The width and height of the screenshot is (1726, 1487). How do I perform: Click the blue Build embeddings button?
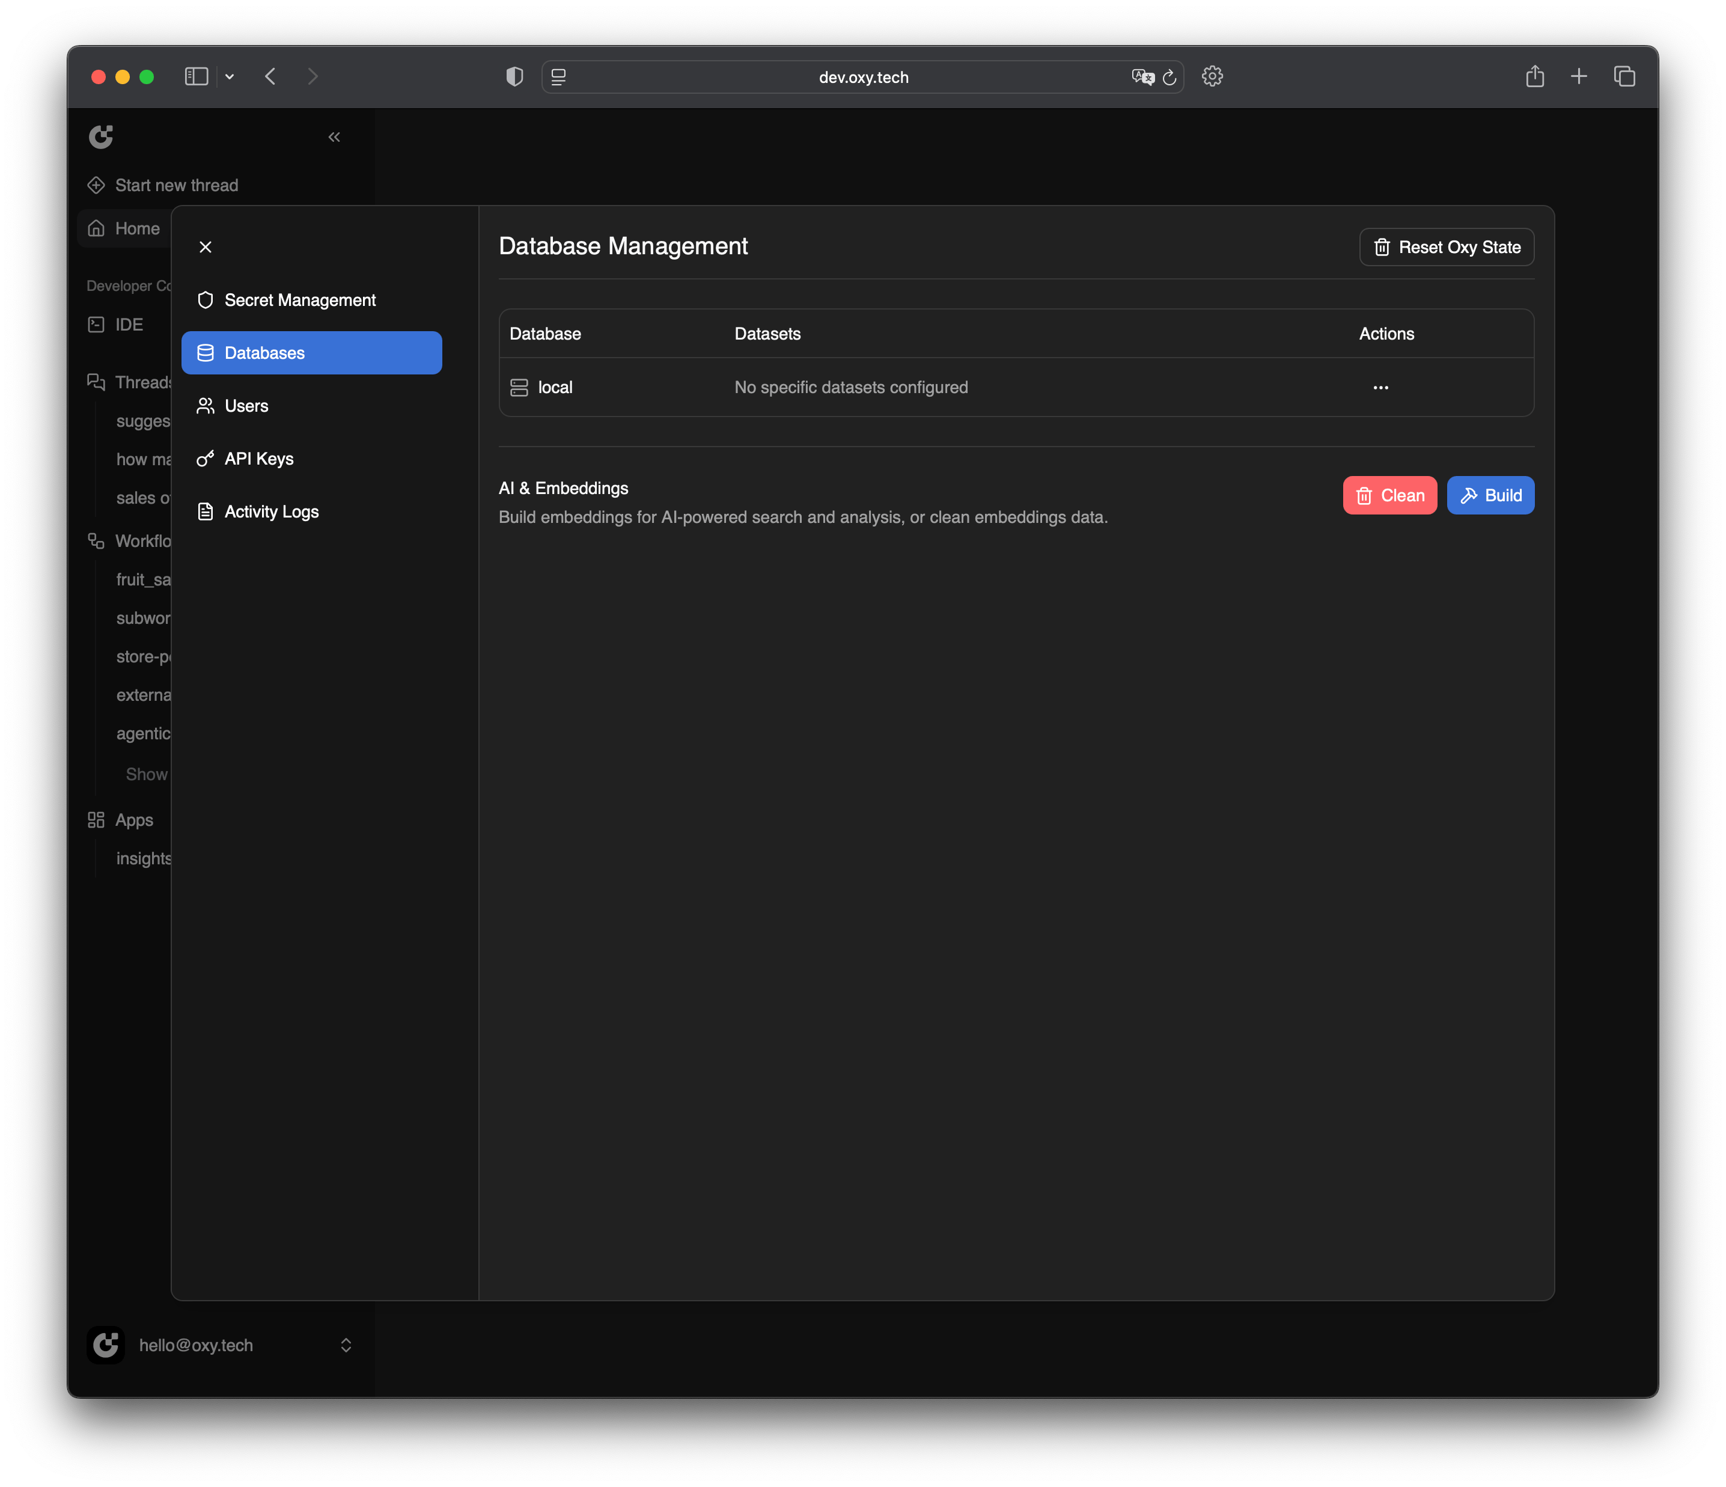pos(1489,495)
